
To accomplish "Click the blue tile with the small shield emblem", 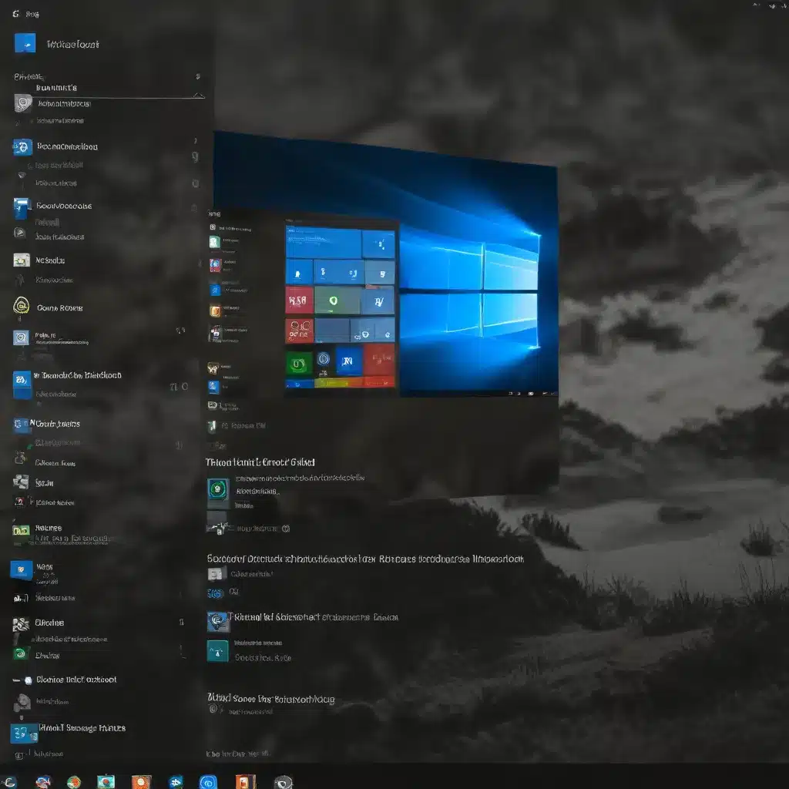I will (x=21, y=570).
